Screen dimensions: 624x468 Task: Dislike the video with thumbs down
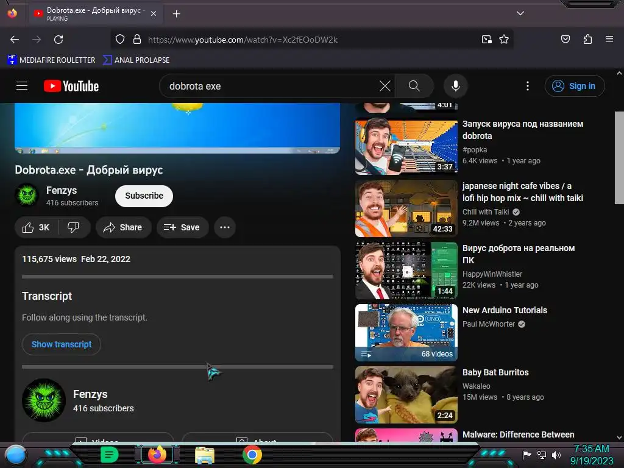[73, 227]
